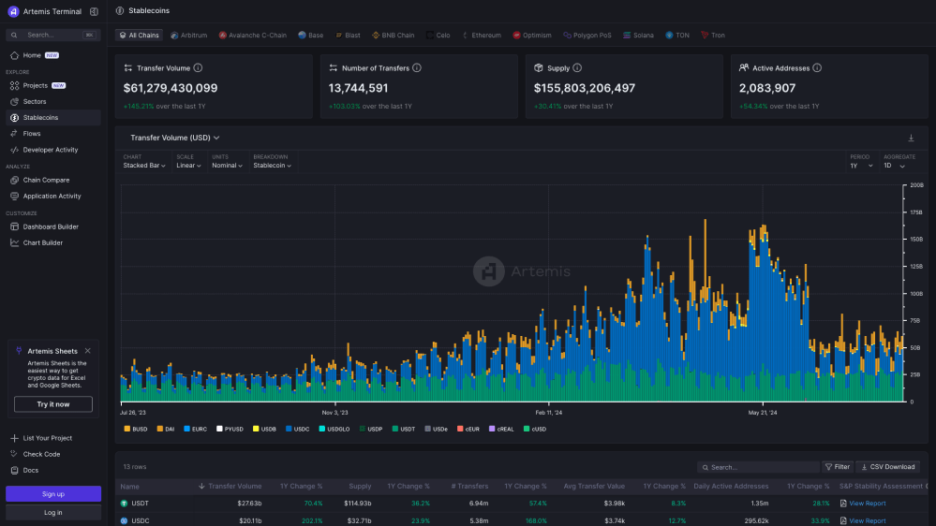Viewport: 936px width, 526px height.
Task: Click the Transfer Volume info icon
Action: [198, 68]
